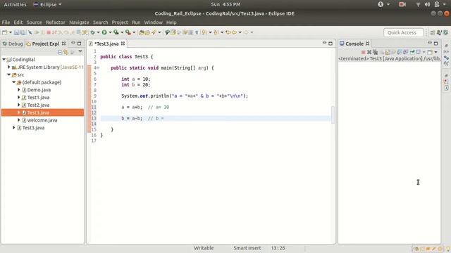Select the Project Expl tab
Screen dimensions: 451x253
45,44
